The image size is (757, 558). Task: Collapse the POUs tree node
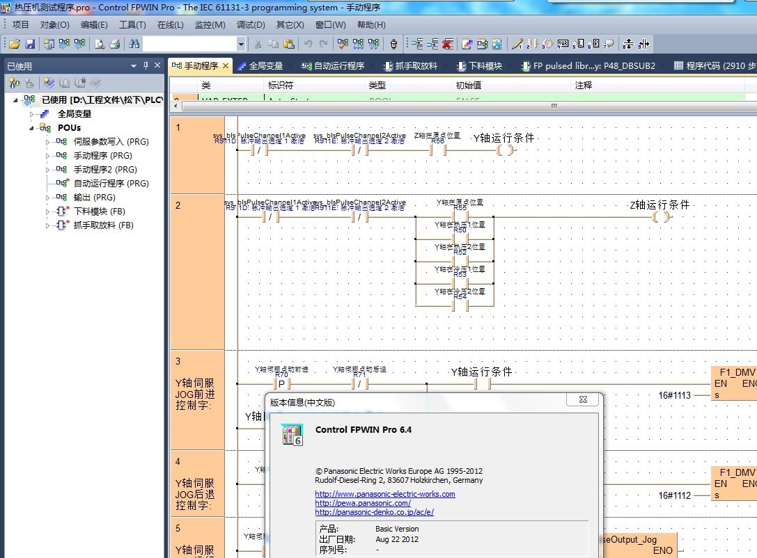32,128
